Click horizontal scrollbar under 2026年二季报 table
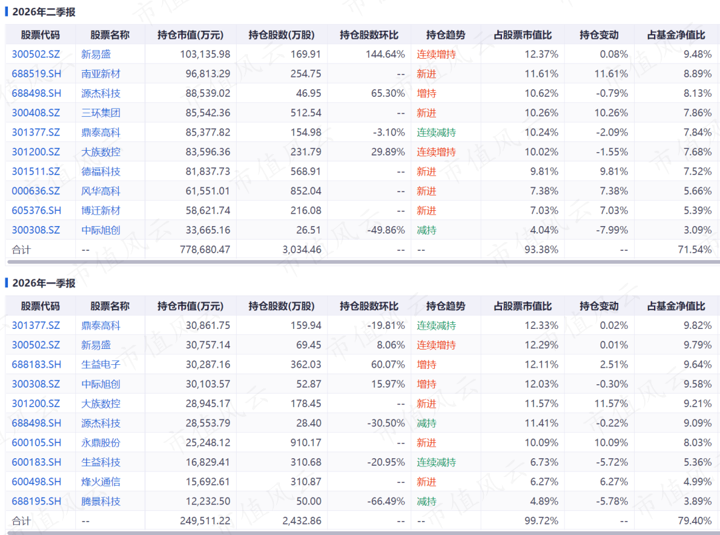The width and height of the screenshot is (720, 535). [x=364, y=262]
